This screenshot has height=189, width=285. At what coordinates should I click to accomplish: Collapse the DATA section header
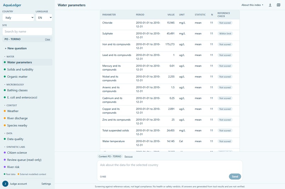8,133
